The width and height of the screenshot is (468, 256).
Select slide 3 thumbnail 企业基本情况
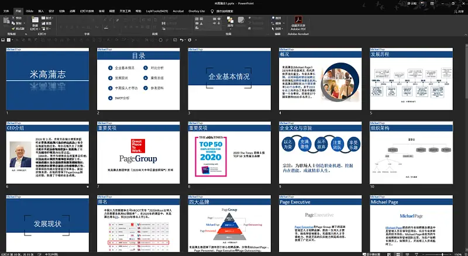click(x=229, y=79)
